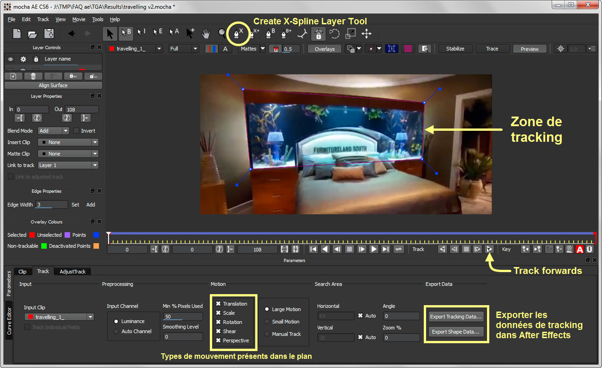Select the arrow-with-I selection tool
The height and width of the screenshot is (368, 602).
pyautogui.click(x=141, y=33)
